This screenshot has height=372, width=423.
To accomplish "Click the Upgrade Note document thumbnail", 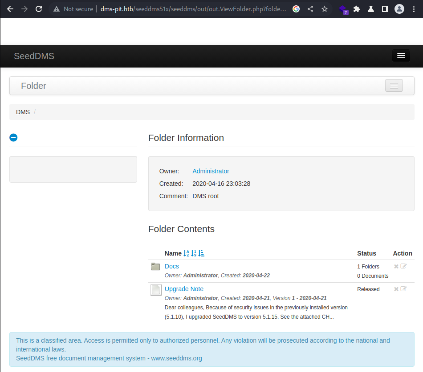I will (156, 290).
